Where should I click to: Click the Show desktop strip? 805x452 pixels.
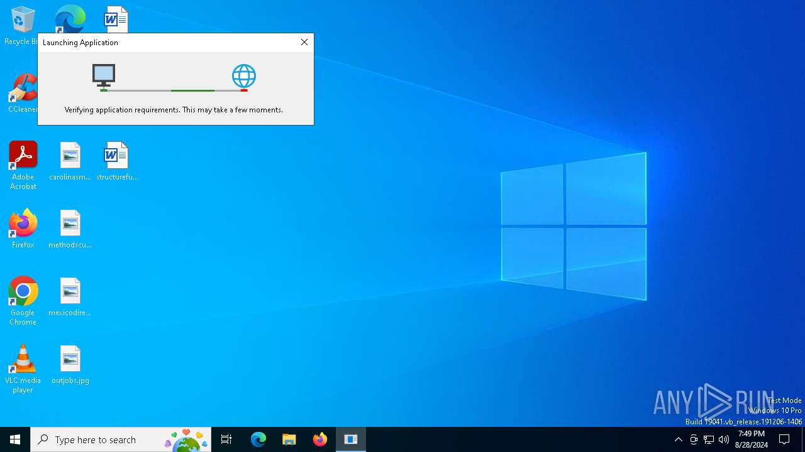803,439
